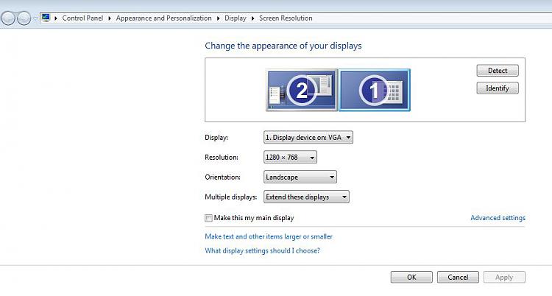Open the Multiple displays dropdown
552x296 pixels.
point(306,197)
